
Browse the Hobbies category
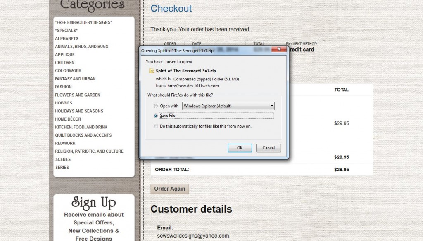tap(64, 103)
